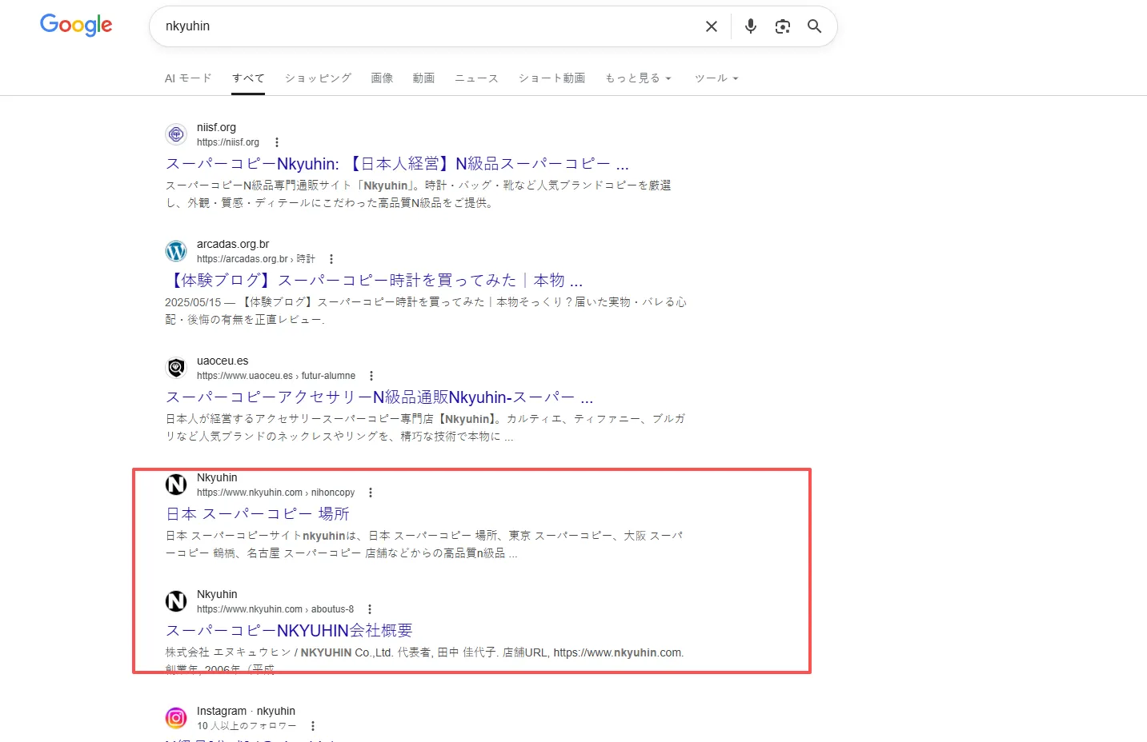The image size is (1147, 742).
Task: Open the スーパーコピーNKYUHIN会社概要 result link
Action: 289,631
